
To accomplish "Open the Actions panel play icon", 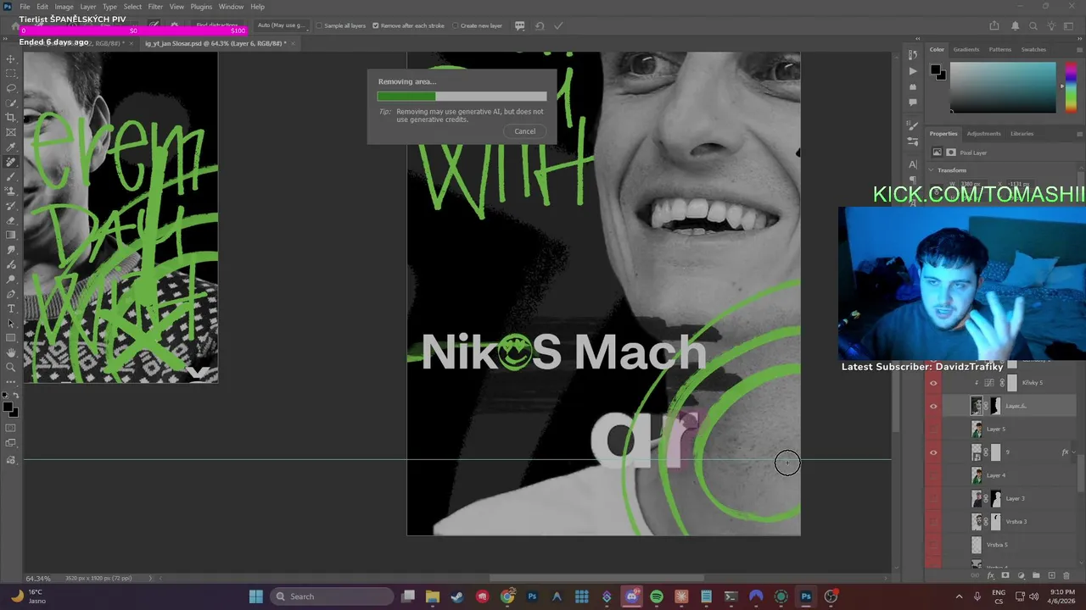I will [913, 71].
